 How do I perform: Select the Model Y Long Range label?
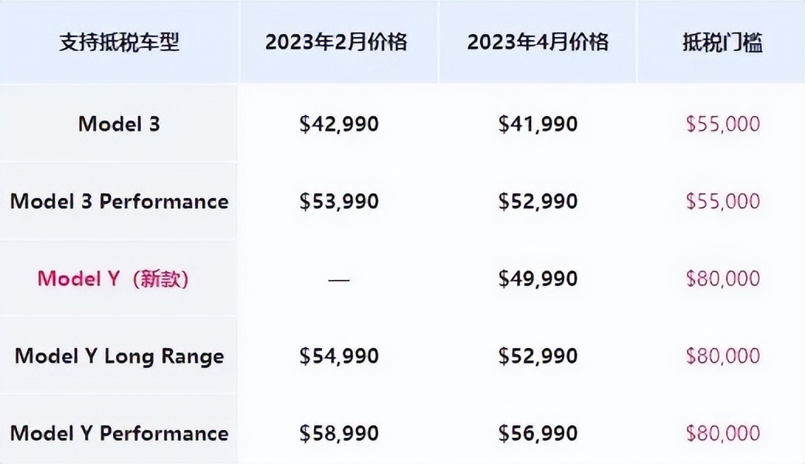click(119, 356)
